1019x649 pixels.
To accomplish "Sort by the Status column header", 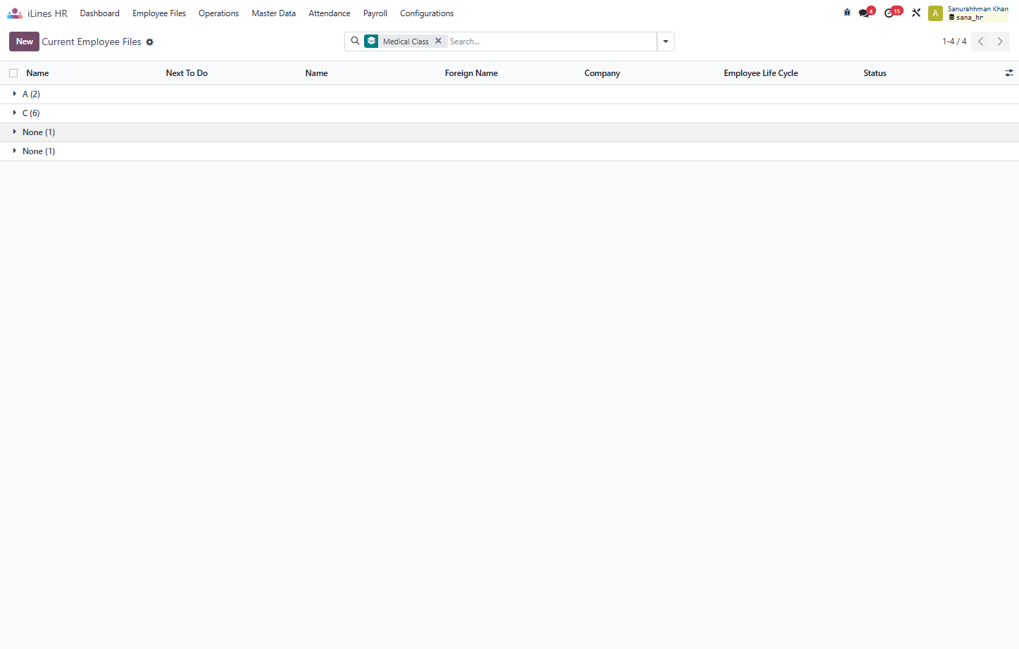I will 875,73.
